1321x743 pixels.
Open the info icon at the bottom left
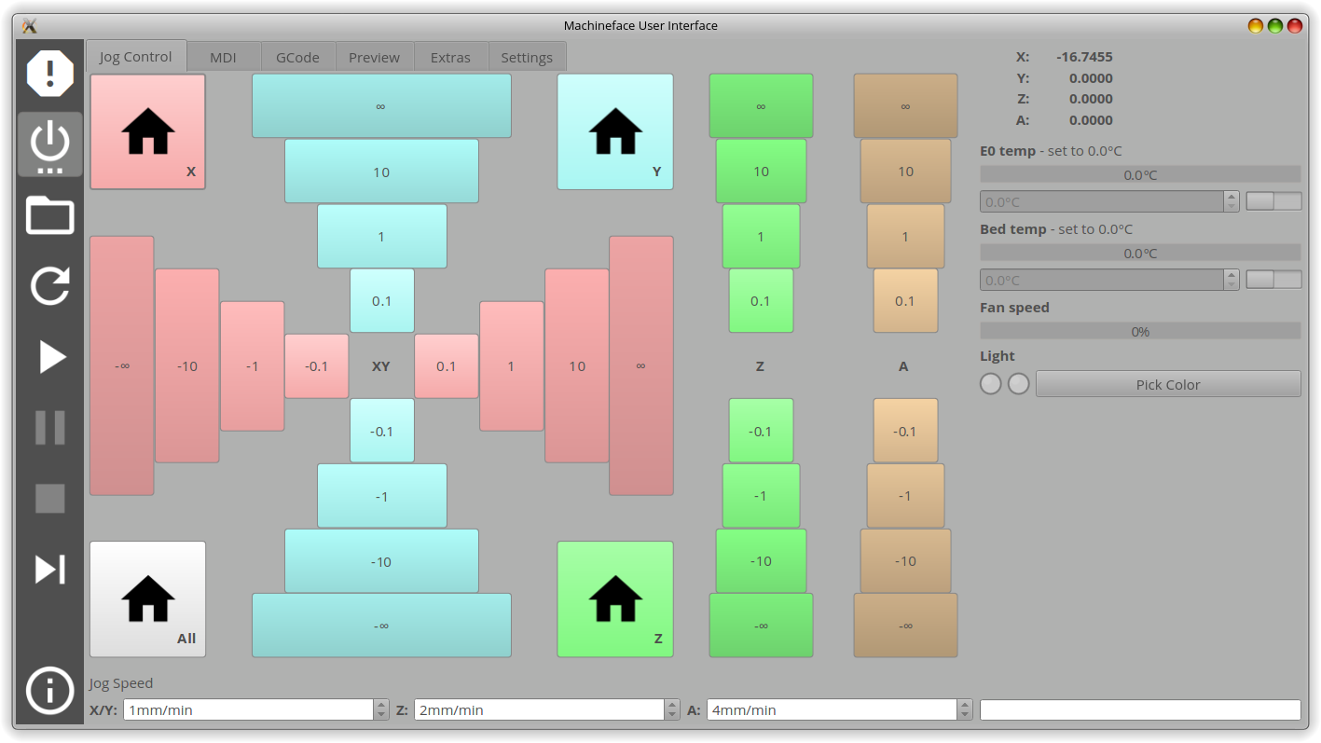[x=50, y=691]
